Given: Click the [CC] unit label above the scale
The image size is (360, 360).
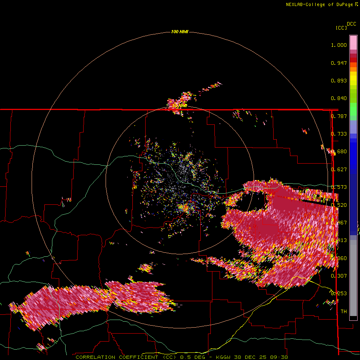Looking at the screenshot, I should [341, 28].
